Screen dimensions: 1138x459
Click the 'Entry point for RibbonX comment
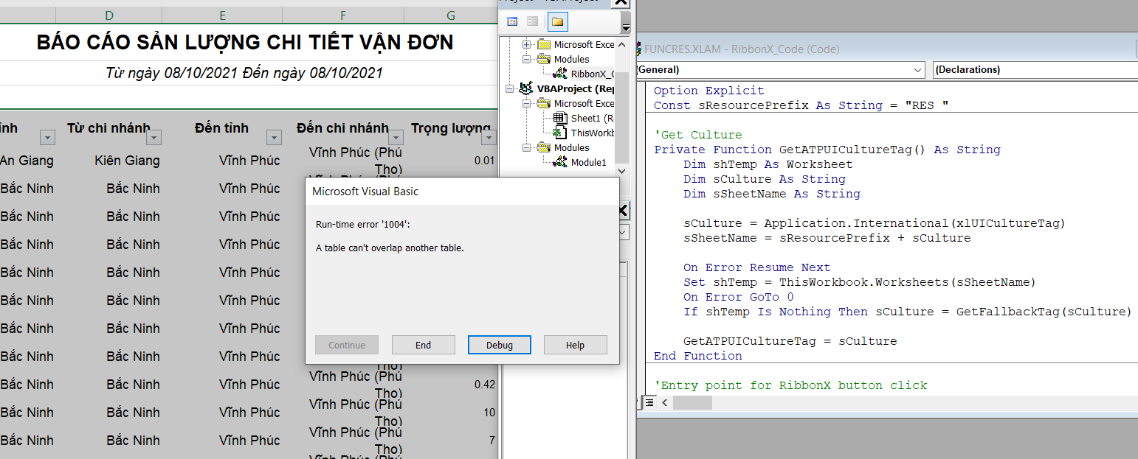tap(790, 385)
